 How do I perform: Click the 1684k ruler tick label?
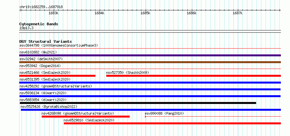click(x=99, y=13)
